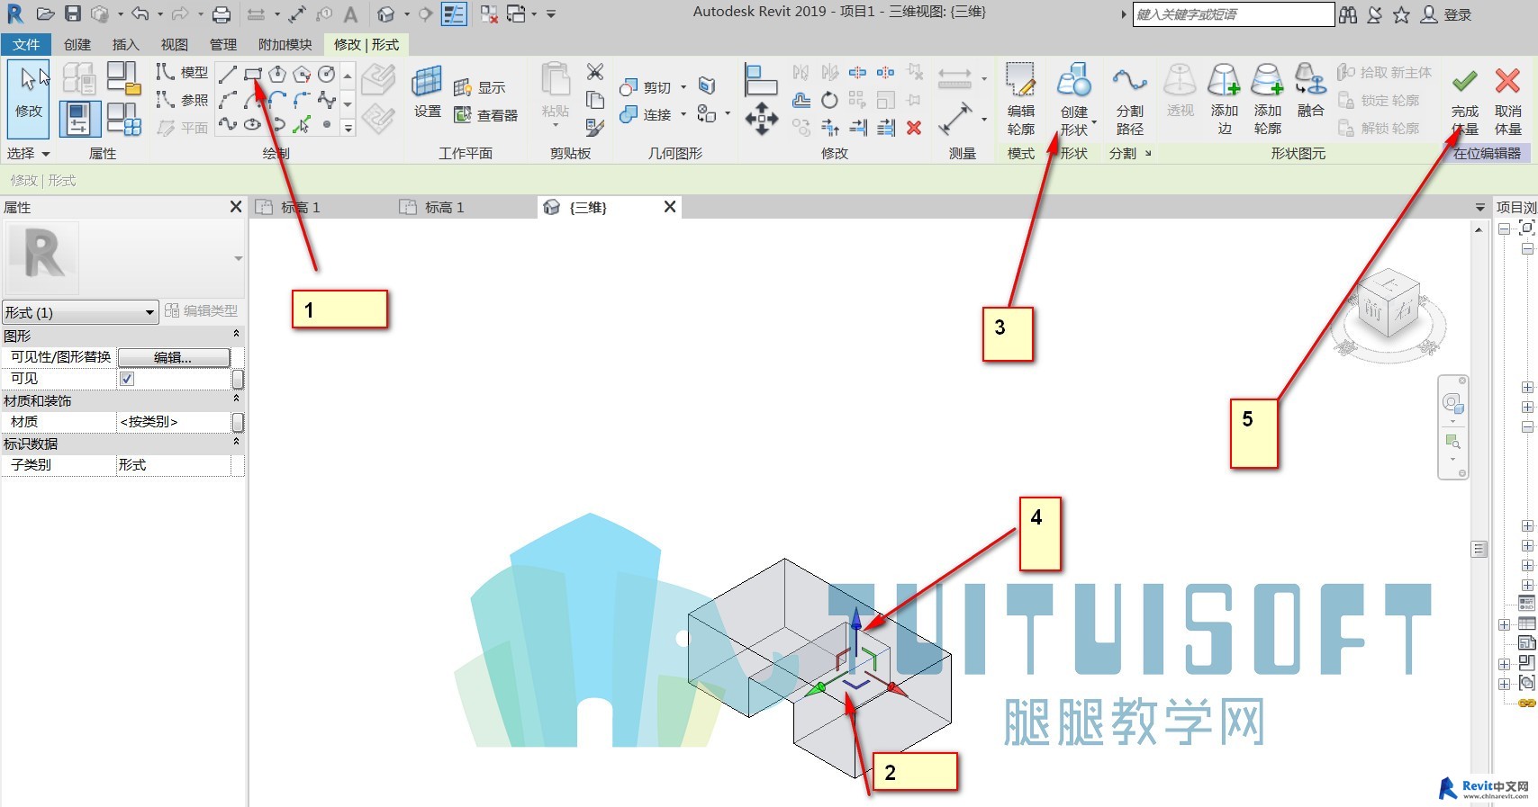This screenshot has height=807, width=1538.
Task: Click the Sign In (登录) button
Action: click(1447, 14)
